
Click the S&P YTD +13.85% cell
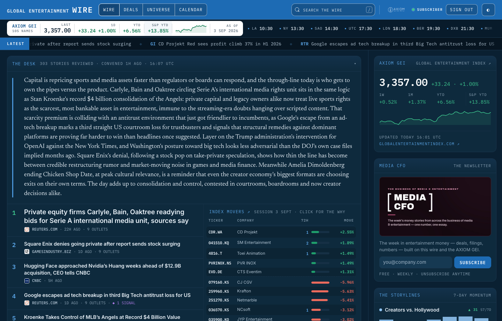pos(158,28)
